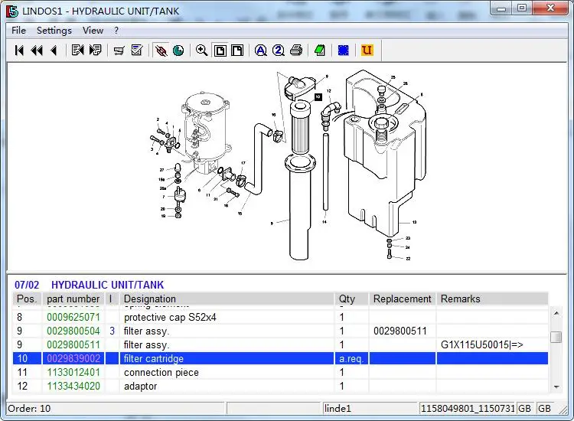Click the previous list page icon
This screenshot has width=574, height=421.
tap(77, 51)
